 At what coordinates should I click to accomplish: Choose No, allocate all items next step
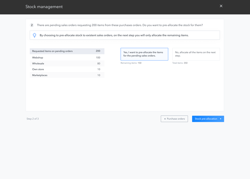(x=196, y=54)
